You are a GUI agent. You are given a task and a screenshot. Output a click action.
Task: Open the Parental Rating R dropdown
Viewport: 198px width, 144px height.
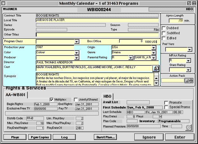click(131, 58)
